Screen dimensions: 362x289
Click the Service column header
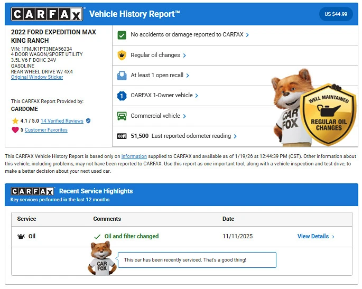pos(26,219)
